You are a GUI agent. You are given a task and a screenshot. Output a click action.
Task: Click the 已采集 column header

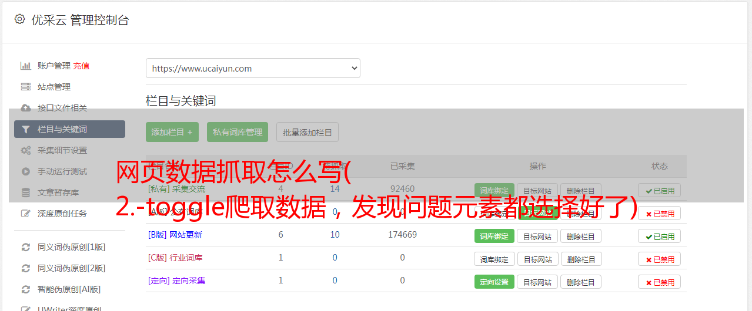(402, 166)
